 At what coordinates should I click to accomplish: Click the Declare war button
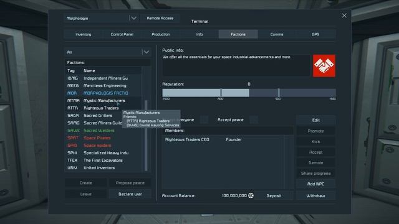(x=130, y=194)
